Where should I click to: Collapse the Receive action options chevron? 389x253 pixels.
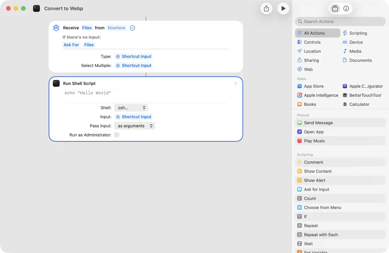132,28
